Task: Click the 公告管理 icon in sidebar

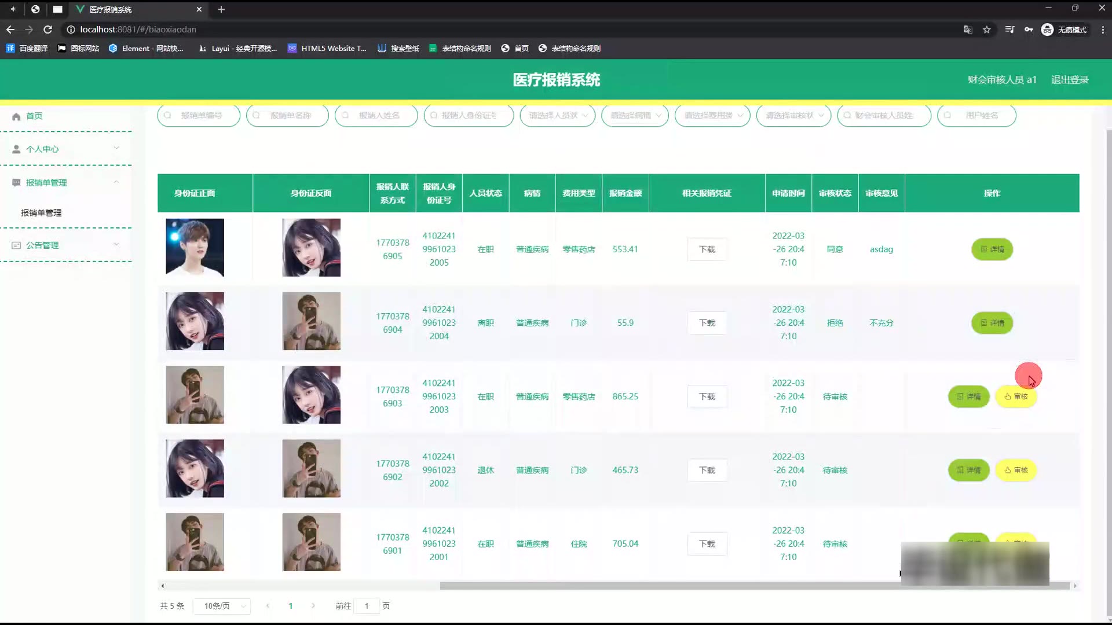Action: pyautogui.click(x=16, y=245)
